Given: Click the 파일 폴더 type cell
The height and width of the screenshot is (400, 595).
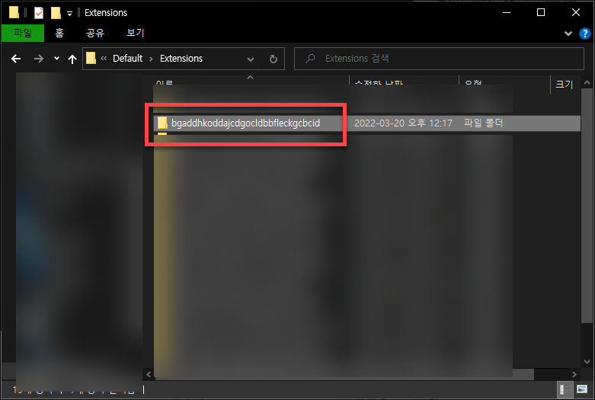Looking at the screenshot, I should pyautogui.click(x=483, y=123).
